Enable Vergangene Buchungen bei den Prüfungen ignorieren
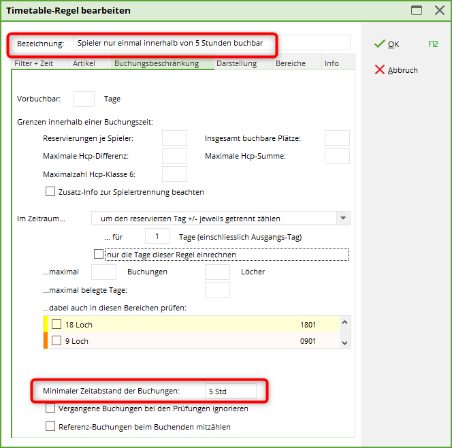 [x=50, y=409]
